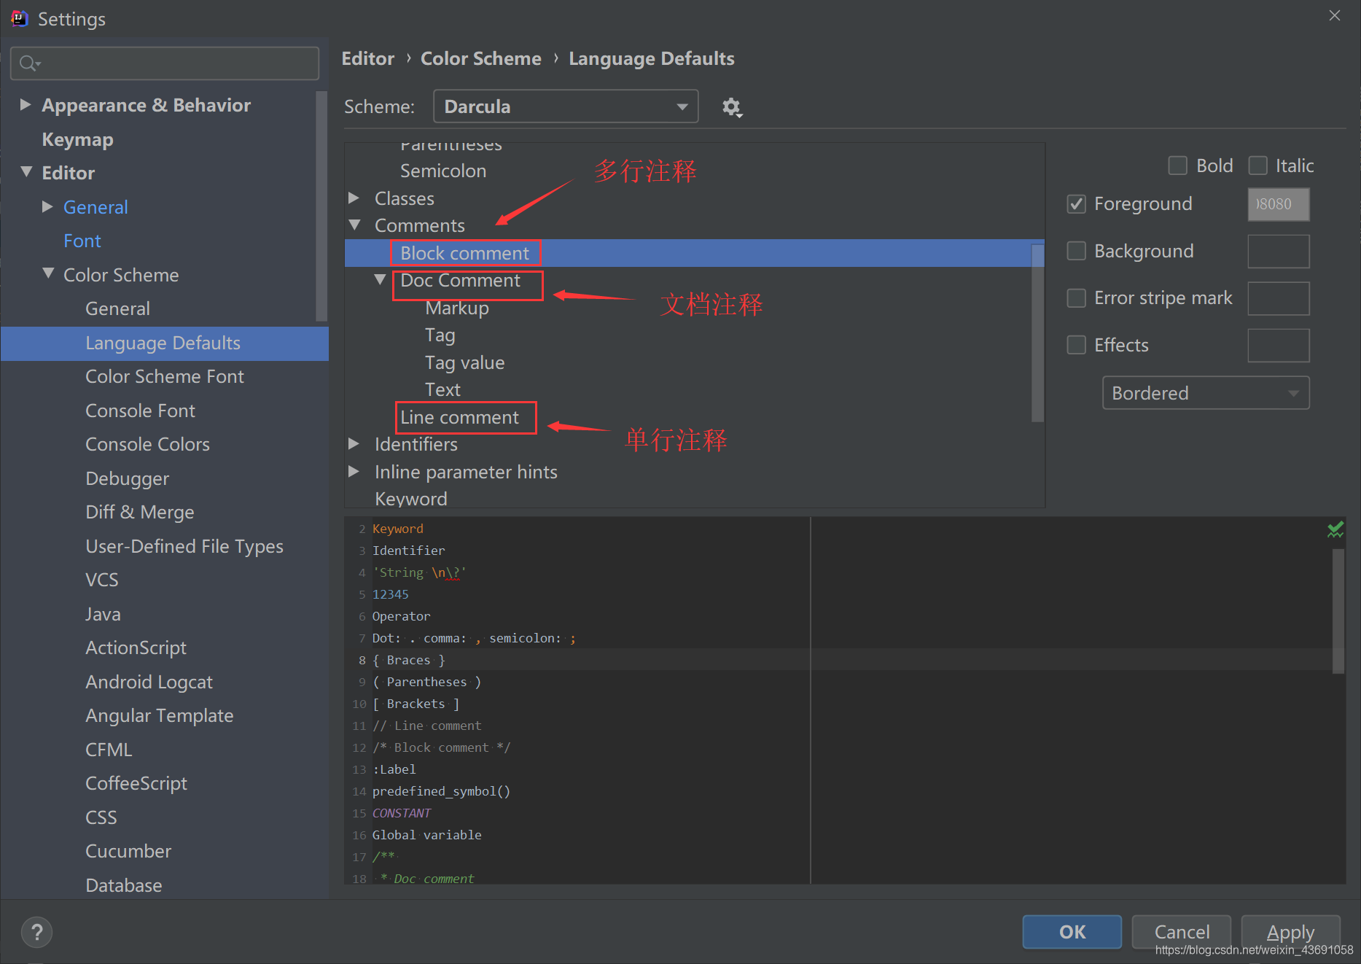Select Semicolon attribute
This screenshot has height=964, width=1361.
(442, 171)
